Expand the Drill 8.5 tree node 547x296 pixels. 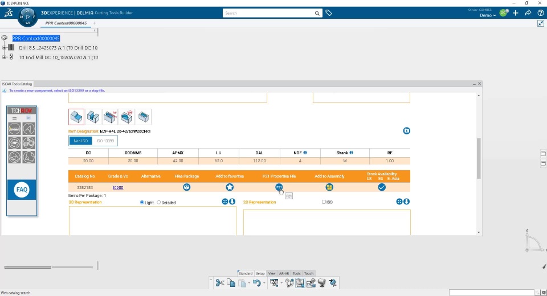4,47
